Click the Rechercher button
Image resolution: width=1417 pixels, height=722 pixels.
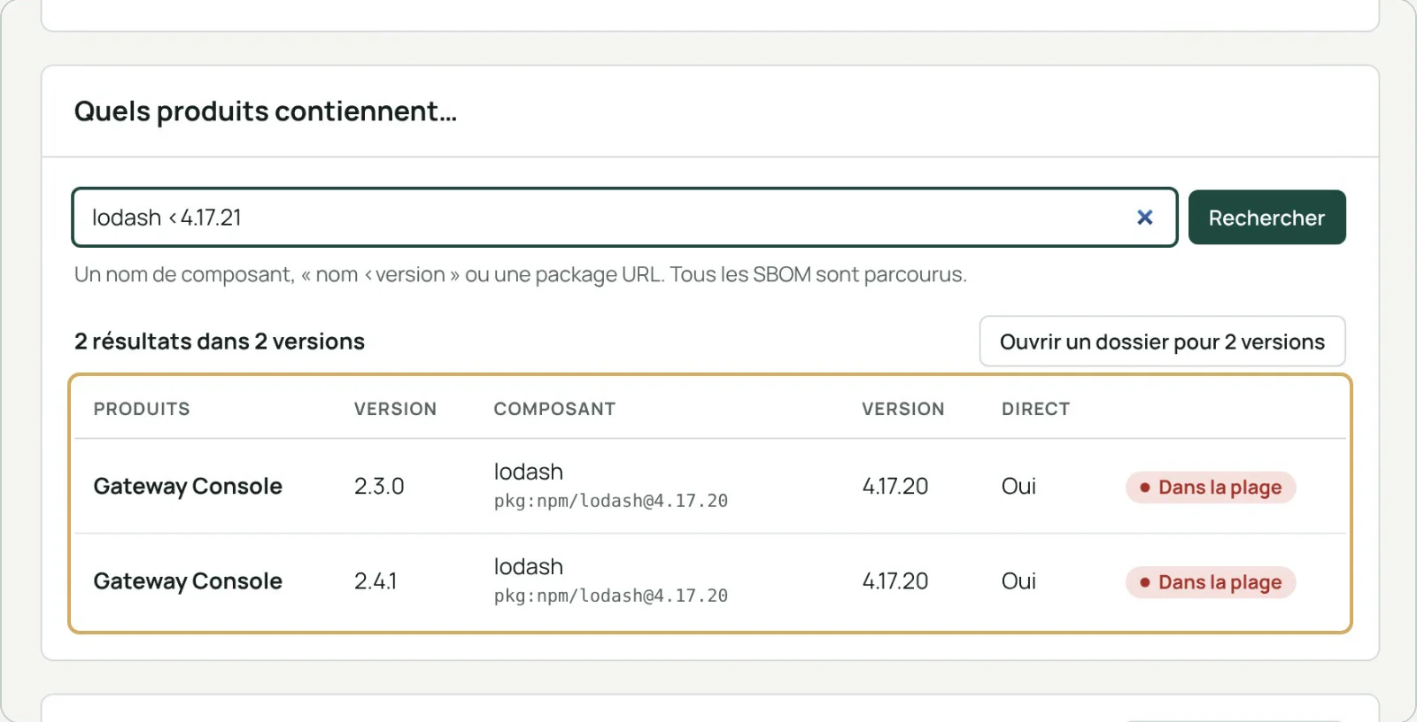[1266, 218]
